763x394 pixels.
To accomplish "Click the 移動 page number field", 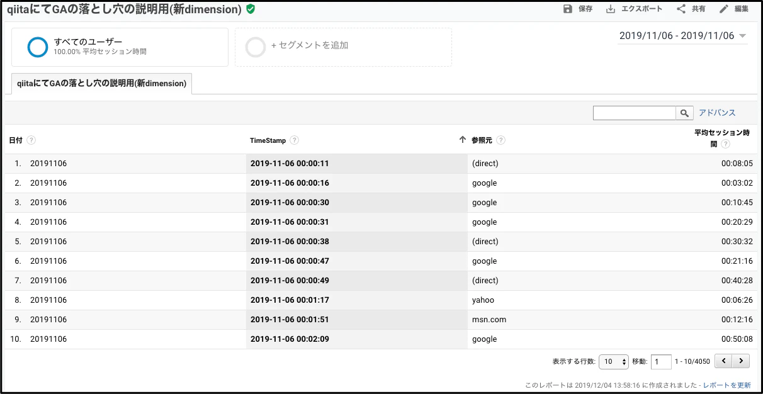I will [x=661, y=361].
